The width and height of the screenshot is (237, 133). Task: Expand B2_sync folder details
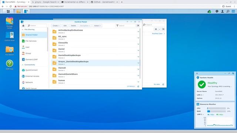point(138,38)
